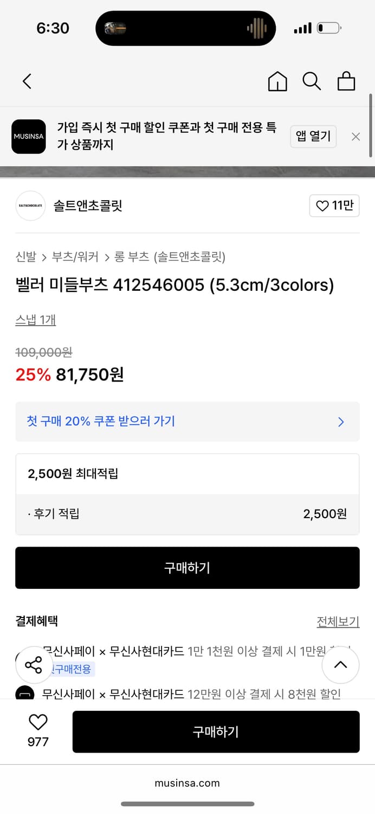This screenshot has width=375, height=814.
Task: Open the 스냅 1개 link
Action: pos(36,320)
